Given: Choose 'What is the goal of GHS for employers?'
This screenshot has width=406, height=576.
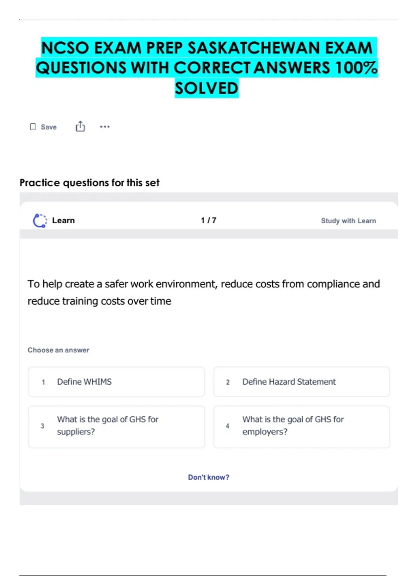Looking at the screenshot, I should (x=301, y=426).
